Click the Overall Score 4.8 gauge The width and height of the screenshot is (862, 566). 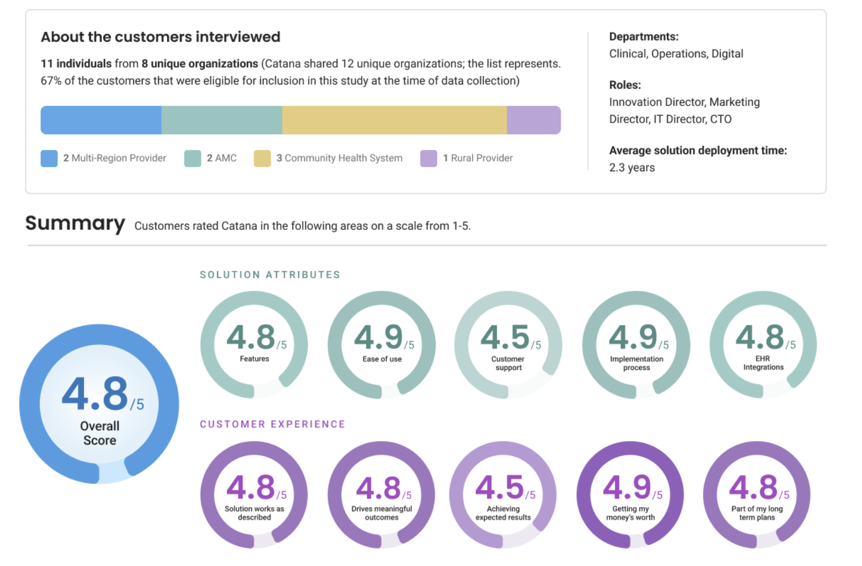point(100,404)
